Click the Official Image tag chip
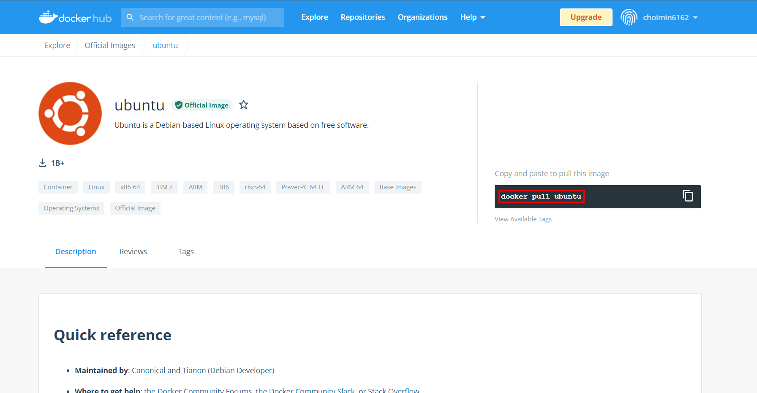Image resolution: width=757 pixels, height=393 pixels. click(x=135, y=208)
